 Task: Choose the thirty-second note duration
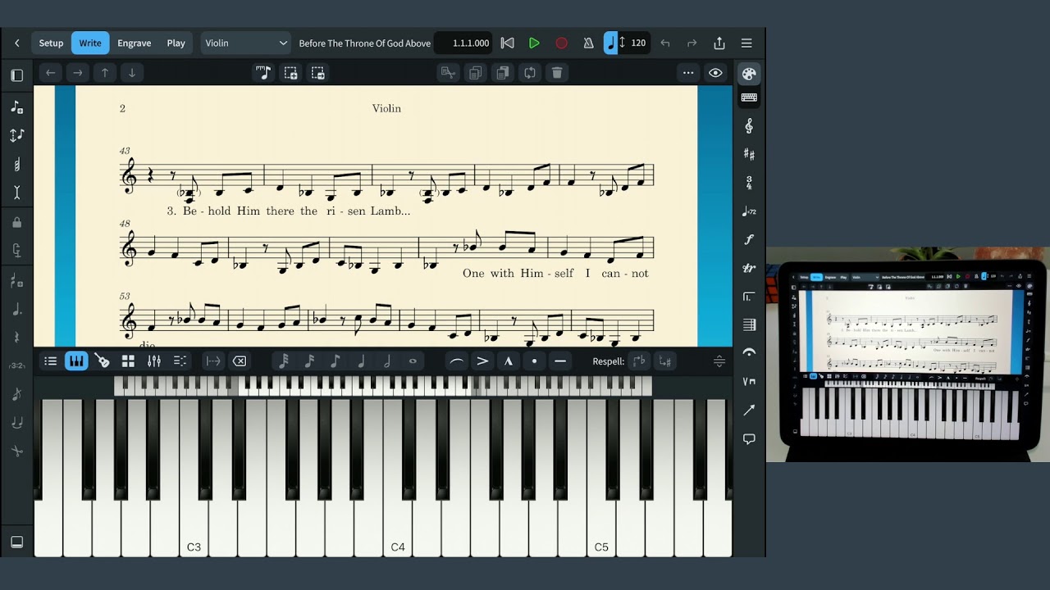pyautogui.click(x=283, y=361)
